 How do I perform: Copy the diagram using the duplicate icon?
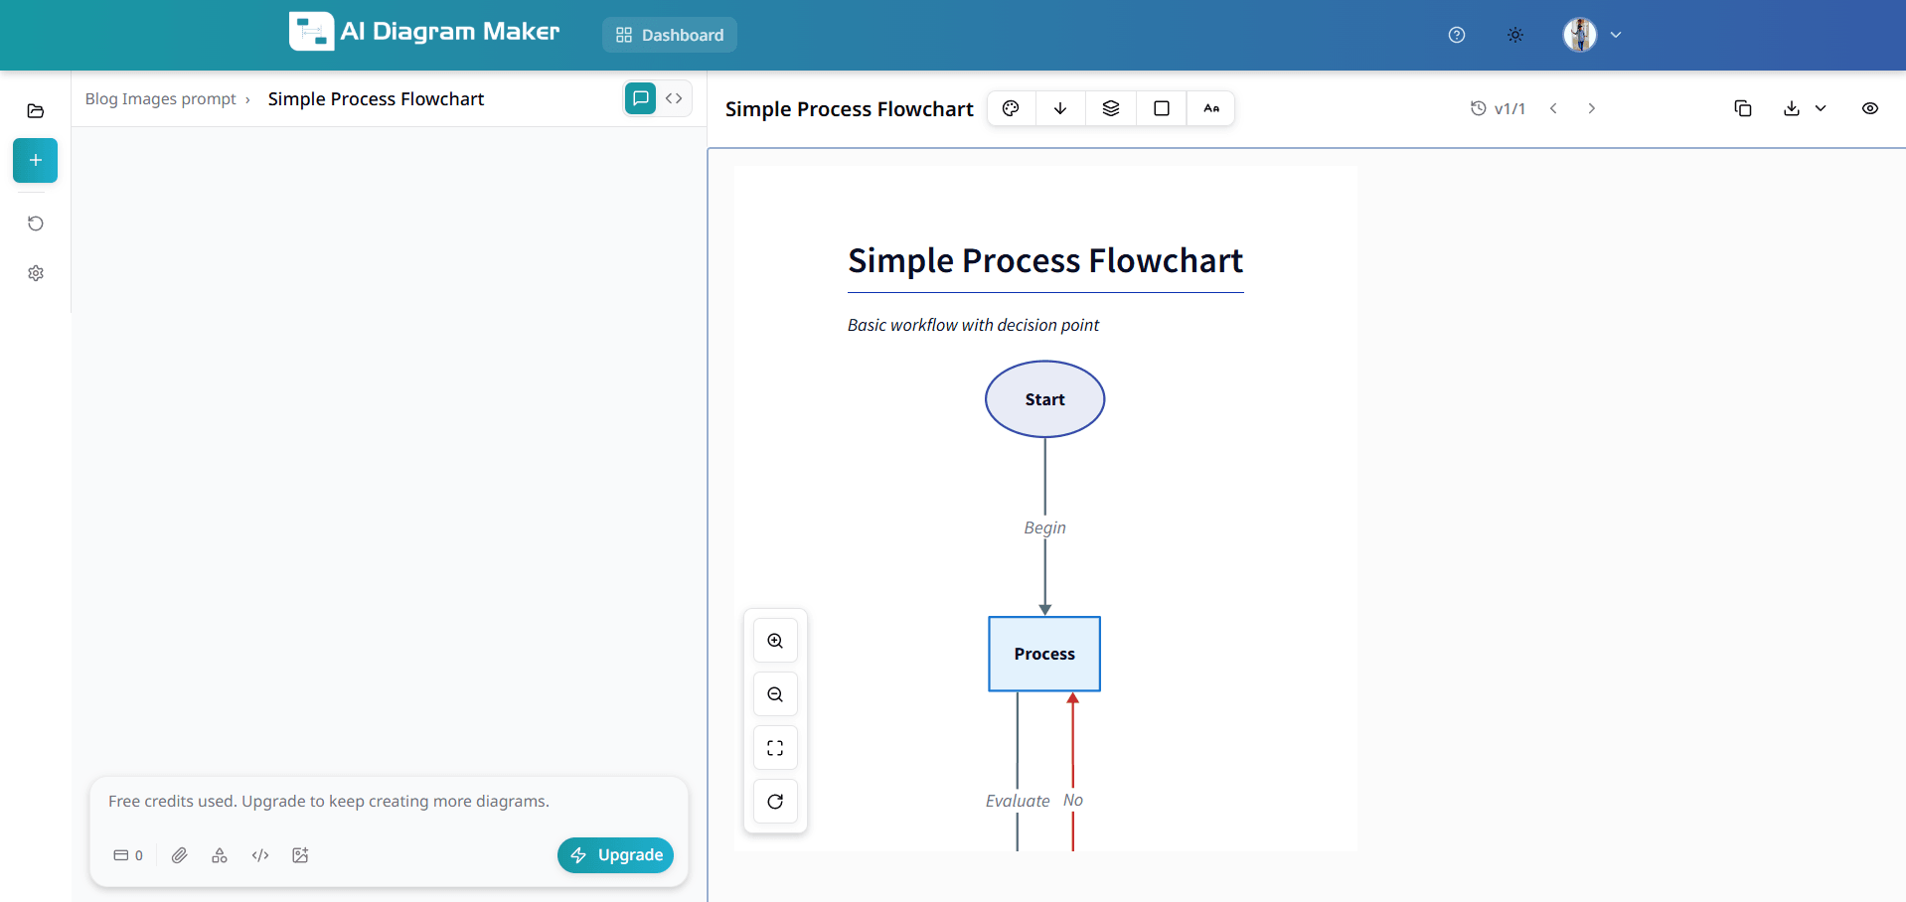[x=1743, y=108]
